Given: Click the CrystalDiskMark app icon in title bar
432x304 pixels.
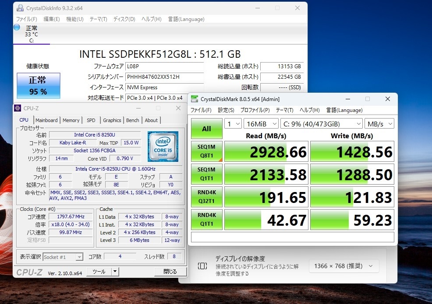Looking at the screenshot, I should pos(195,99).
